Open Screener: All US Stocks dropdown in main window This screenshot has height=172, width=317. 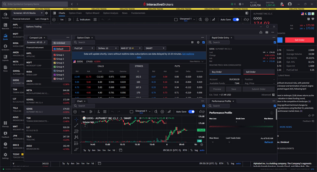(x=27, y=13)
